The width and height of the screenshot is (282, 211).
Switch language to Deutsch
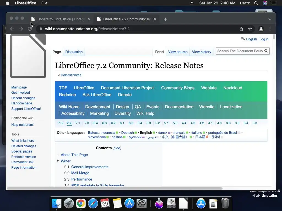pyautogui.click(x=128, y=133)
